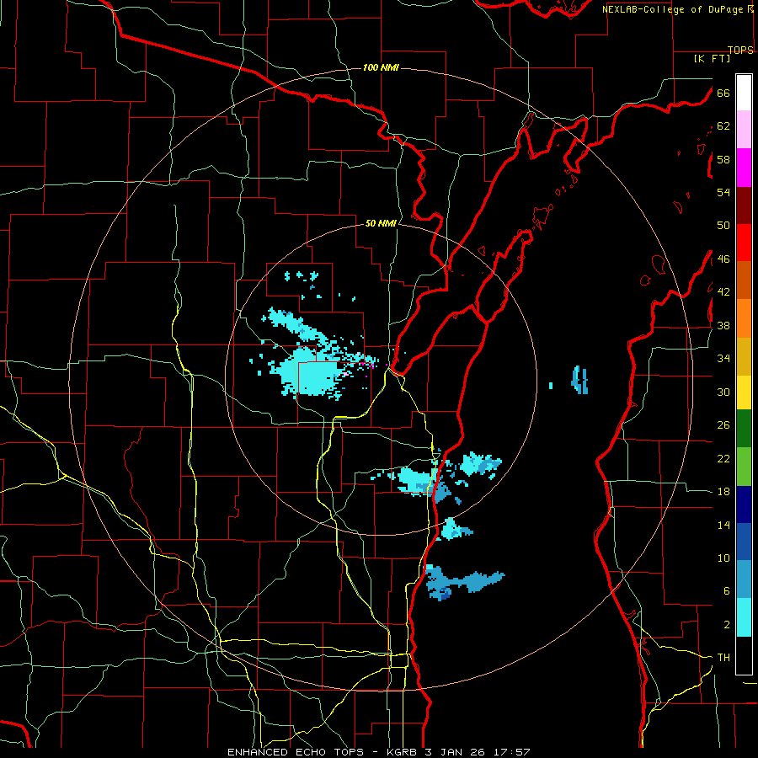Pick the light blue legend swatch
Image resolution: width=758 pixels, height=758 pixels.
pos(744,579)
